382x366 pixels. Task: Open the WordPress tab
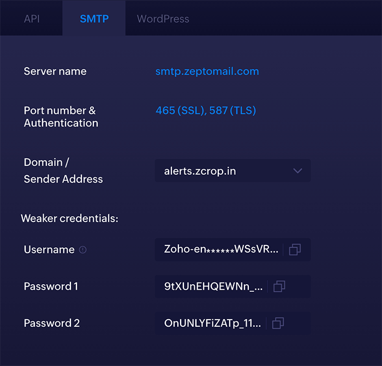(163, 19)
